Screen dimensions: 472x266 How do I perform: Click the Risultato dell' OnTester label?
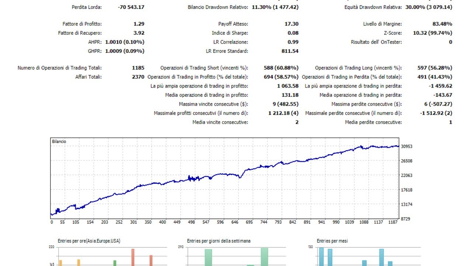(x=376, y=42)
